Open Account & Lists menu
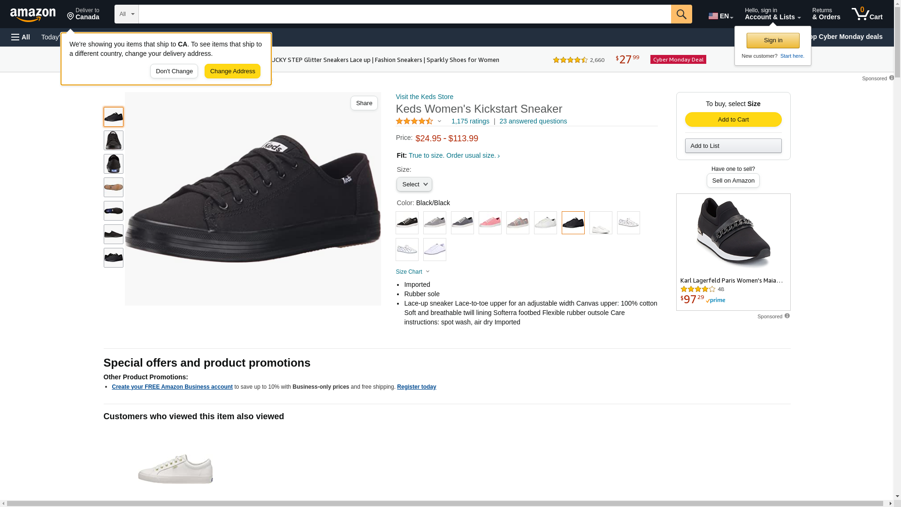The image size is (901, 507). click(772, 14)
